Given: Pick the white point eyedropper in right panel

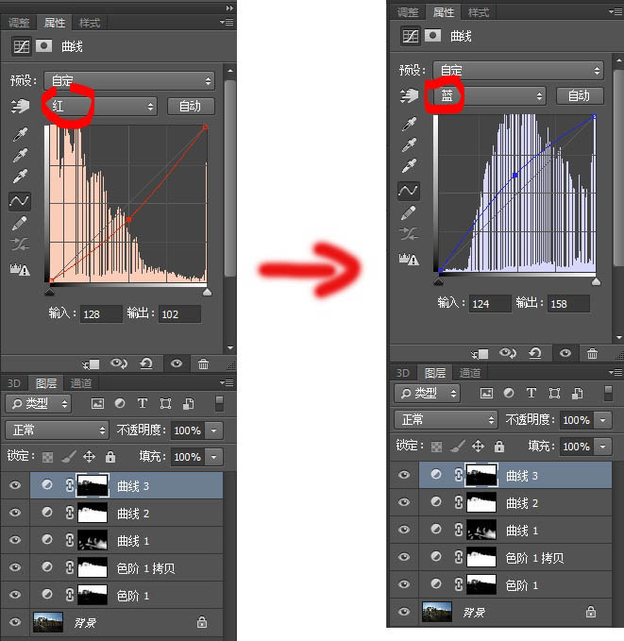Looking at the screenshot, I should 409,166.
